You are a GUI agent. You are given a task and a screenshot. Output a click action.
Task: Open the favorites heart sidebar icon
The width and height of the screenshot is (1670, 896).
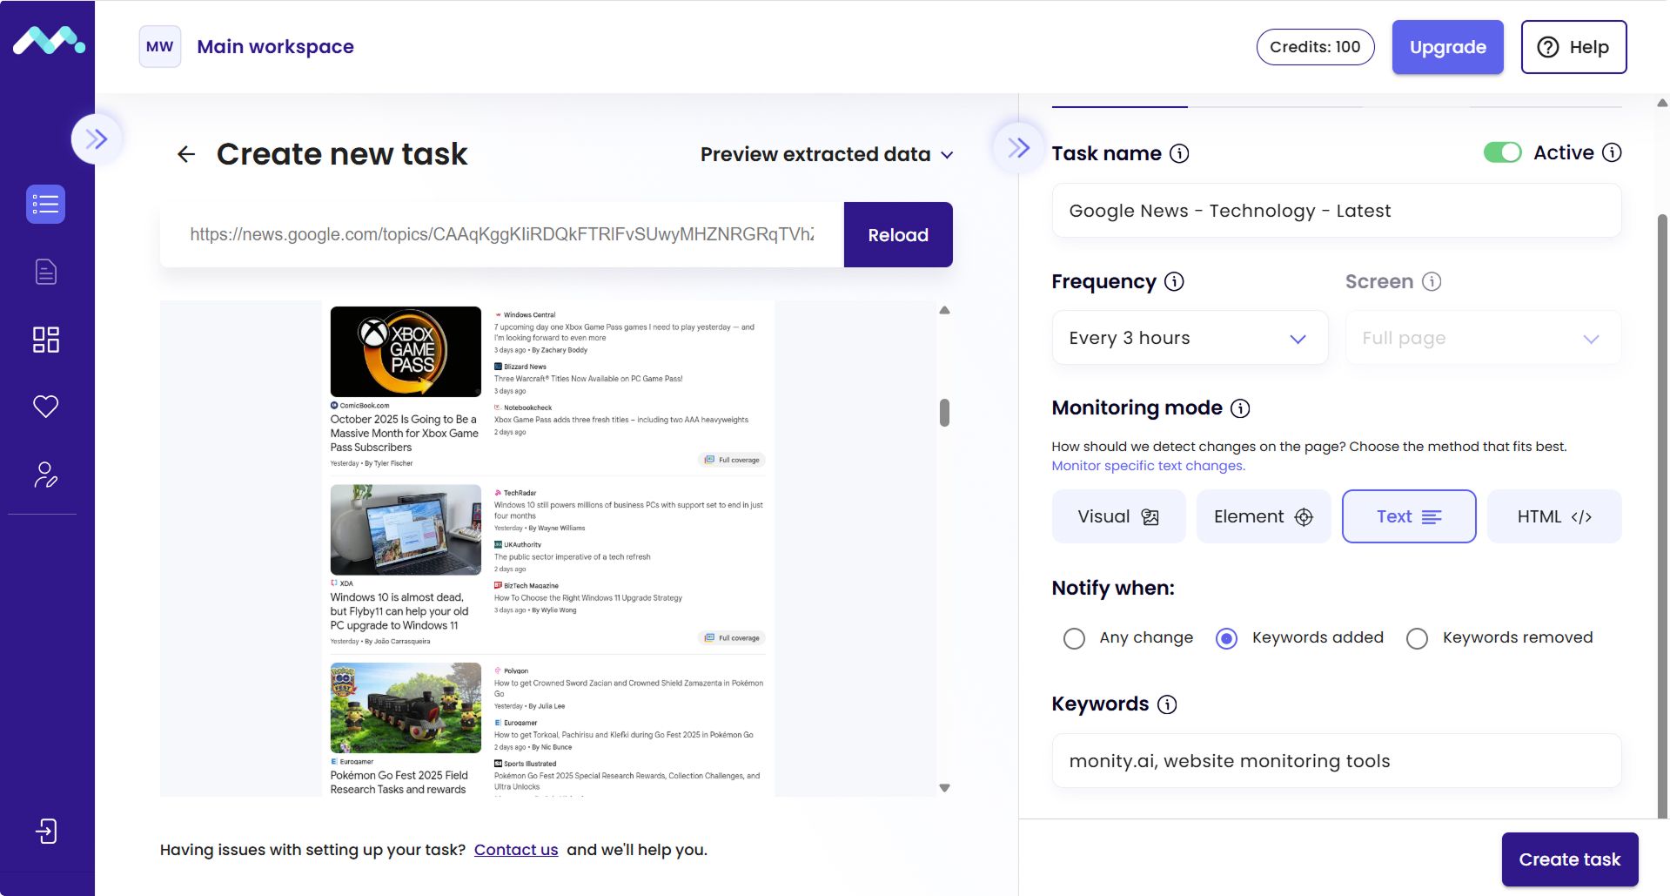tap(45, 407)
